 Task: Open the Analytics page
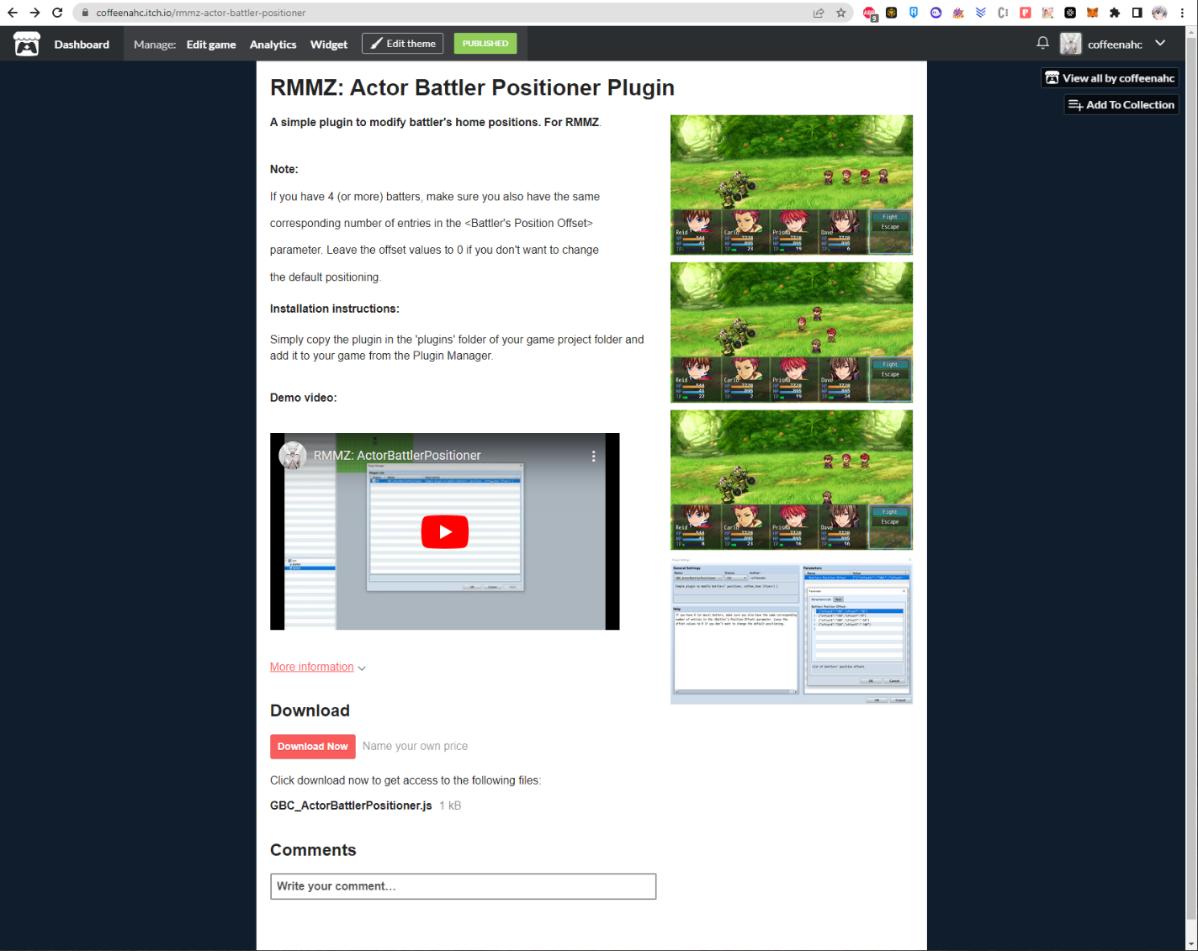point(273,45)
